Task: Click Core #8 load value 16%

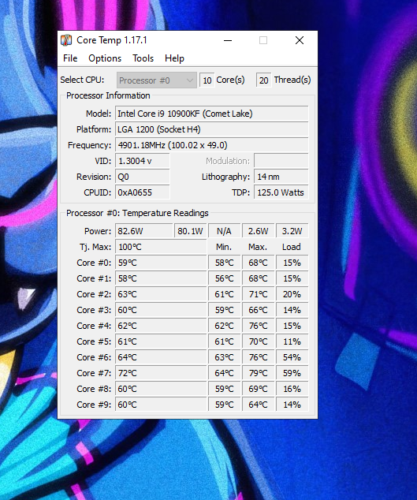Action: (292, 389)
